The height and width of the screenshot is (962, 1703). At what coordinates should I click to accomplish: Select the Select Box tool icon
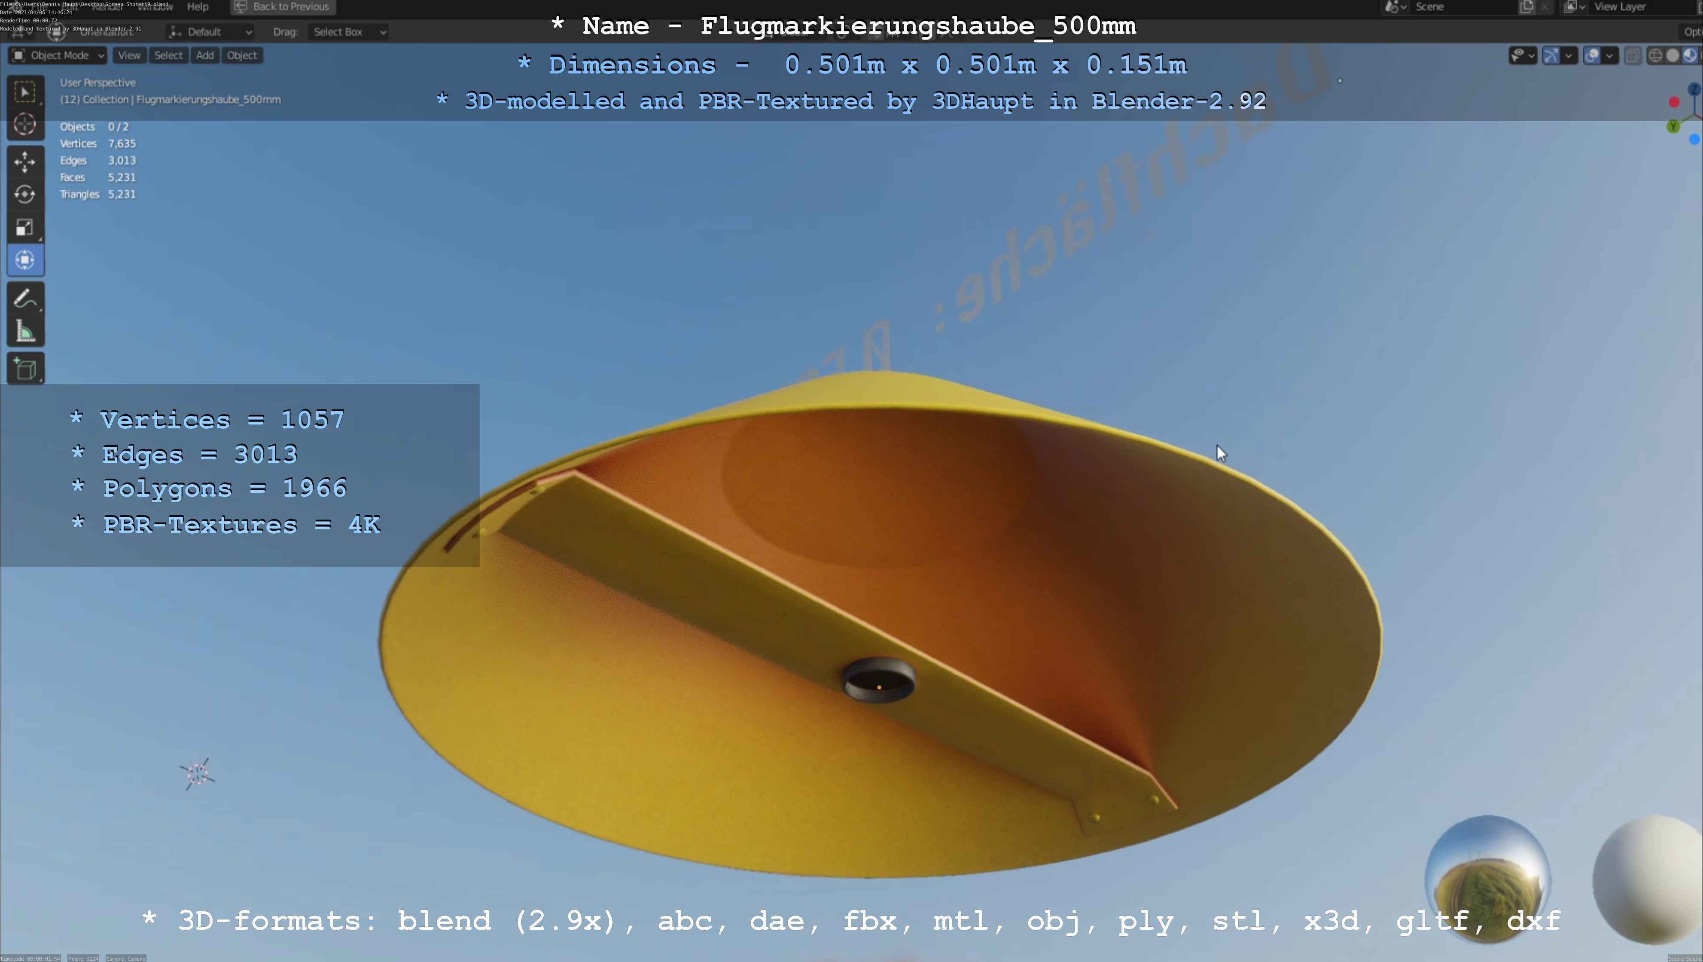point(25,92)
